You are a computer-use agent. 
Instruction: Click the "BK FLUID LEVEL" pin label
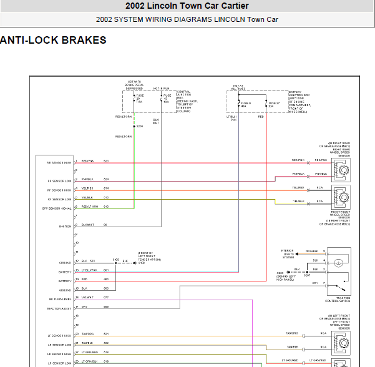(x=61, y=300)
